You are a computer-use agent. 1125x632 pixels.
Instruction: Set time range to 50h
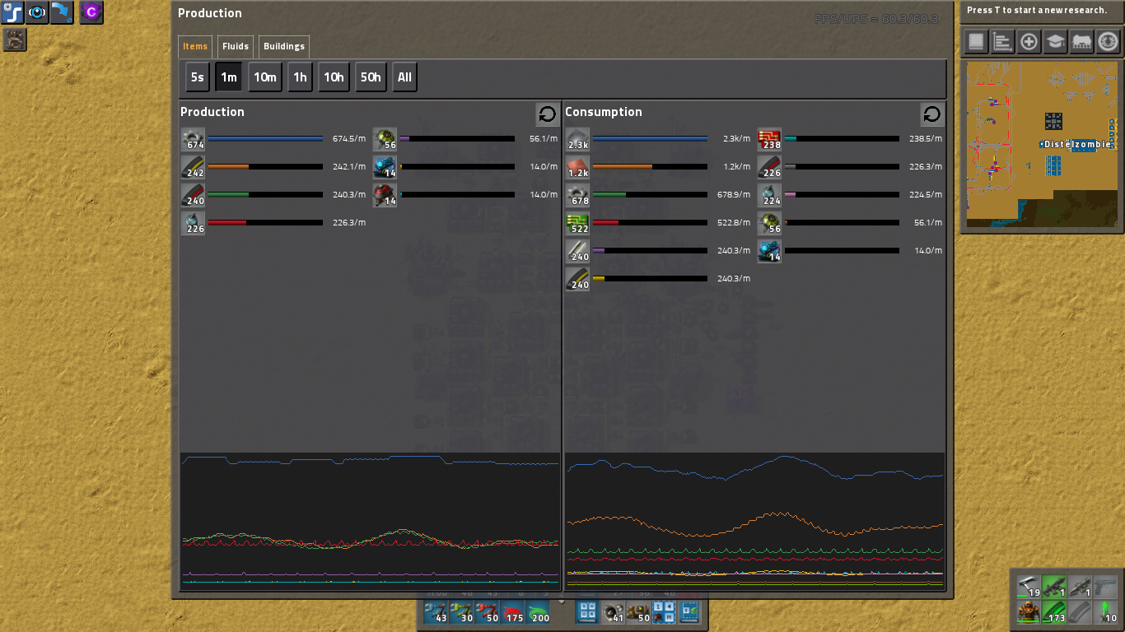pyautogui.click(x=371, y=77)
